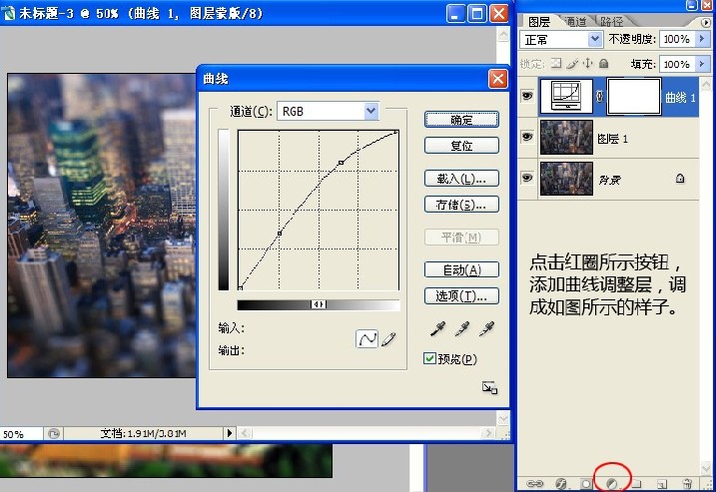Hide the 图层 1 layer via eye icon

pyautogui.click(x=527, y=138)
